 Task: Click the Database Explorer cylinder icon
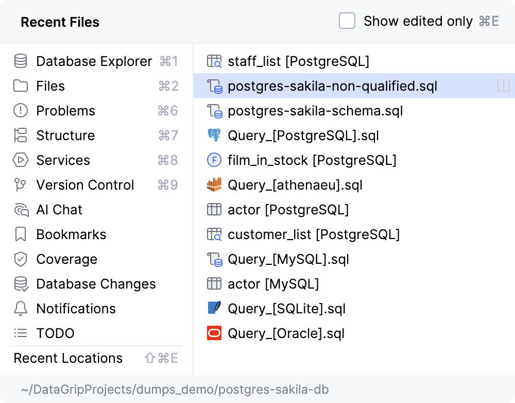pyautogui.click(x=21, y=61)
